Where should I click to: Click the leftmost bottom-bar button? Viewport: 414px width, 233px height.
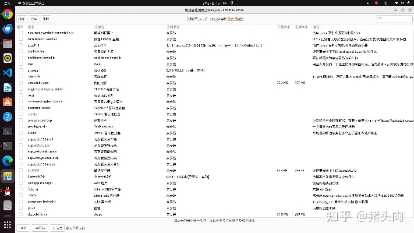point(23,228)
